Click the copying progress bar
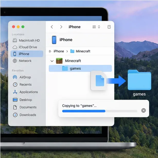Image resolution: width=158 pixels, height=158 pixels. [100, 111]
